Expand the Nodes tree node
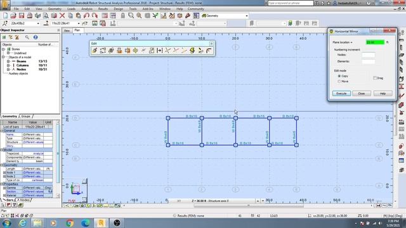Viewport: 406px width, 228px height. coord(8,69)
